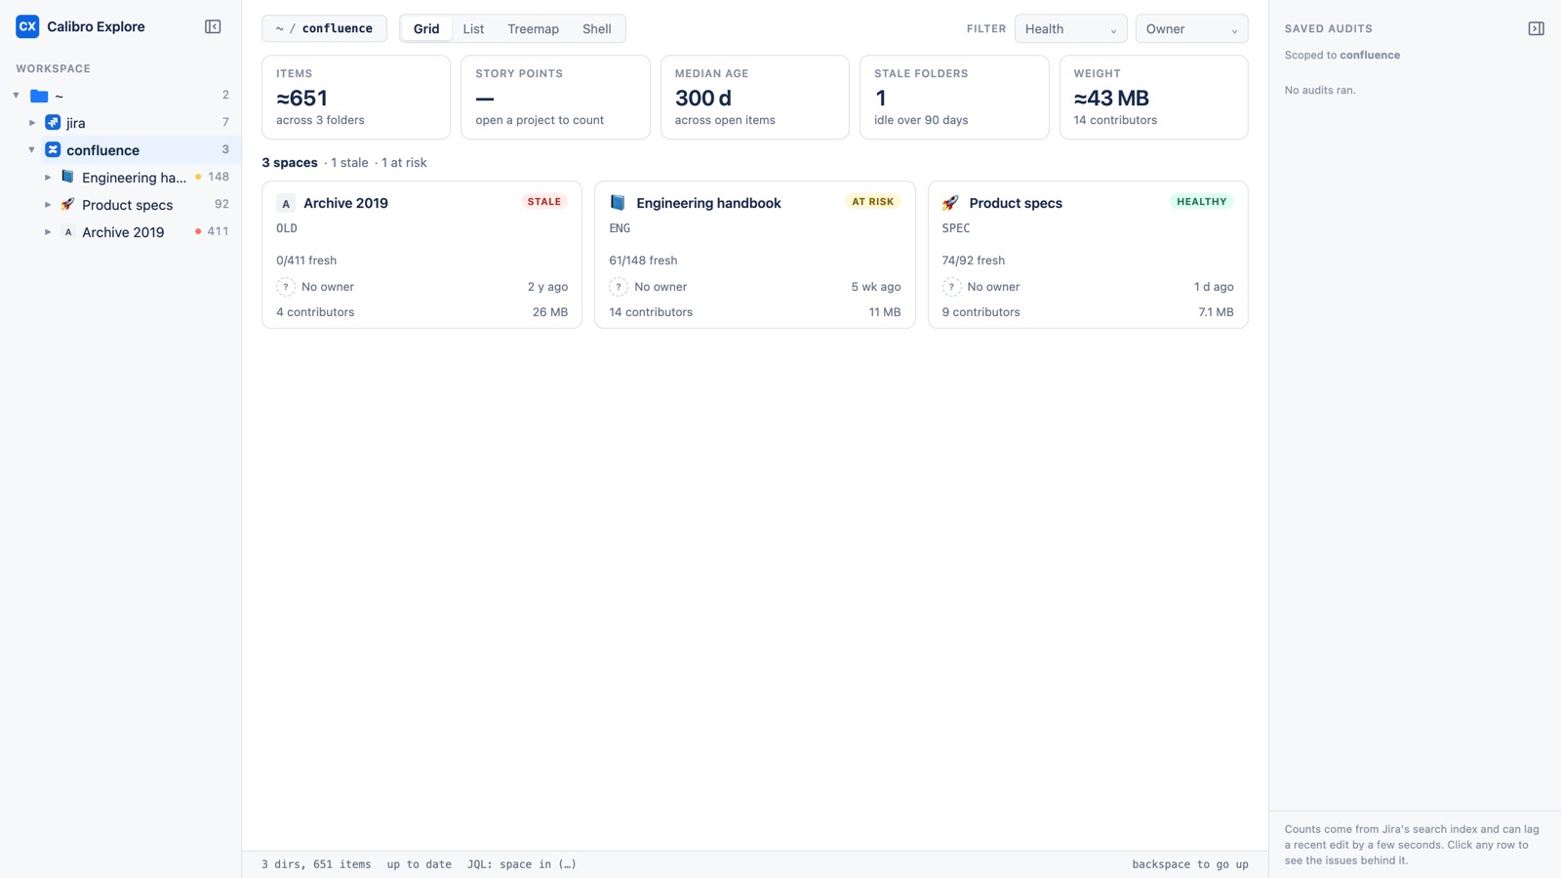
Task: Expand the Engineering handbook tree node
Action: click(48, 178)
